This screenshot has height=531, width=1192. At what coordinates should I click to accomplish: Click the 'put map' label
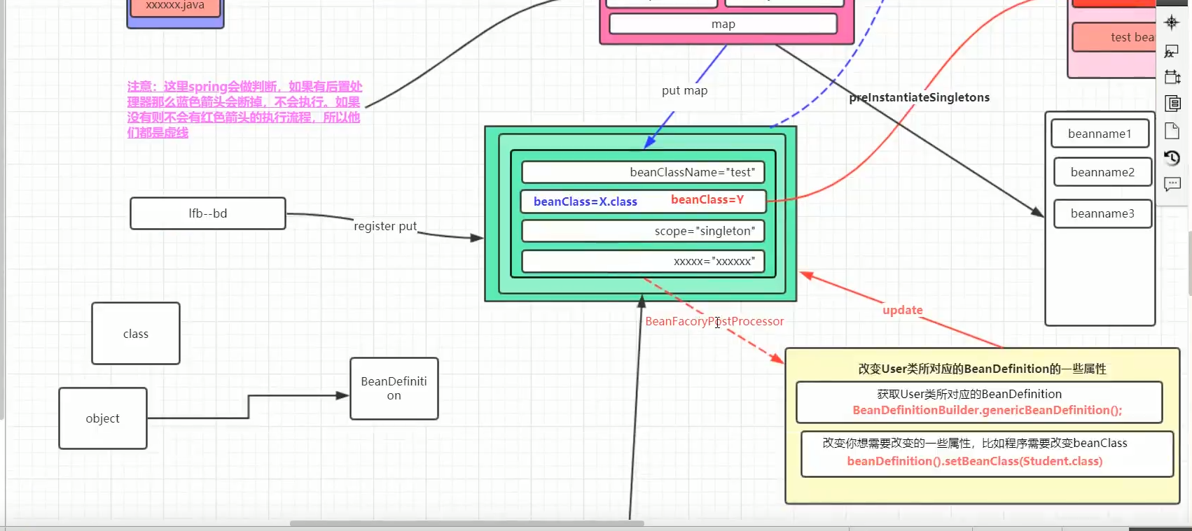coord(685,90)
